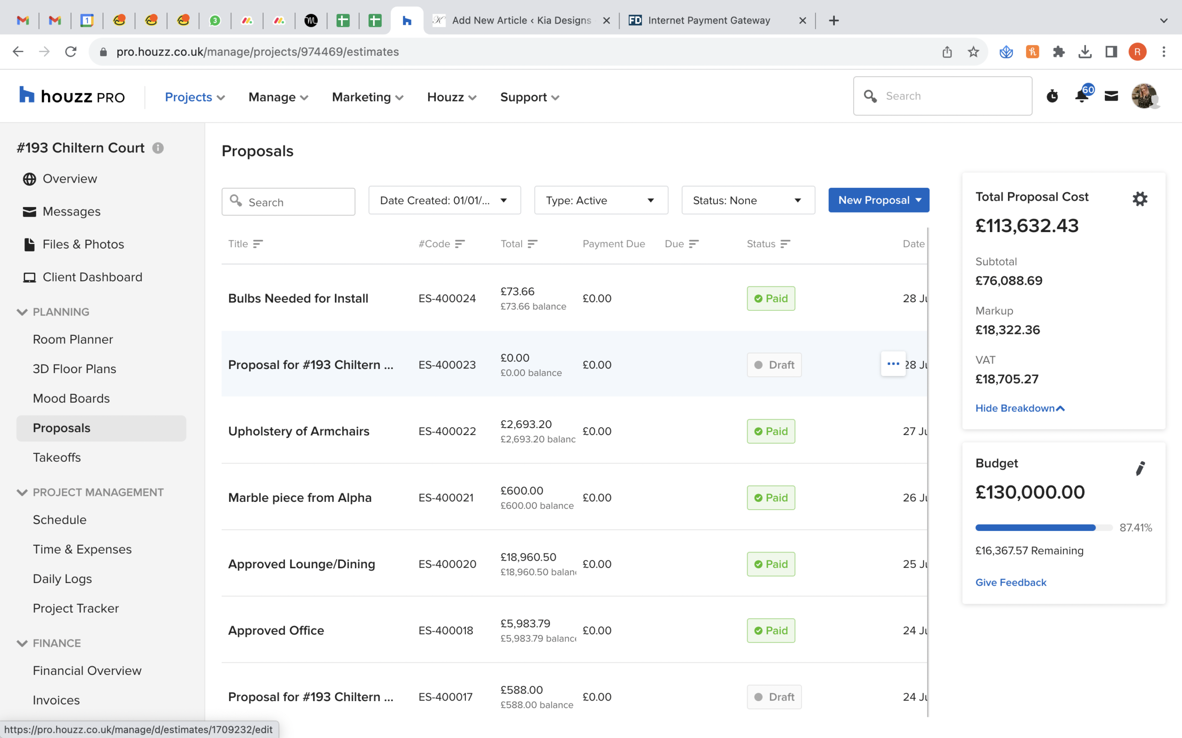Click the info icon beside #193 Chiltern Court
The image size is (1182, 738).
coord(158,148)
